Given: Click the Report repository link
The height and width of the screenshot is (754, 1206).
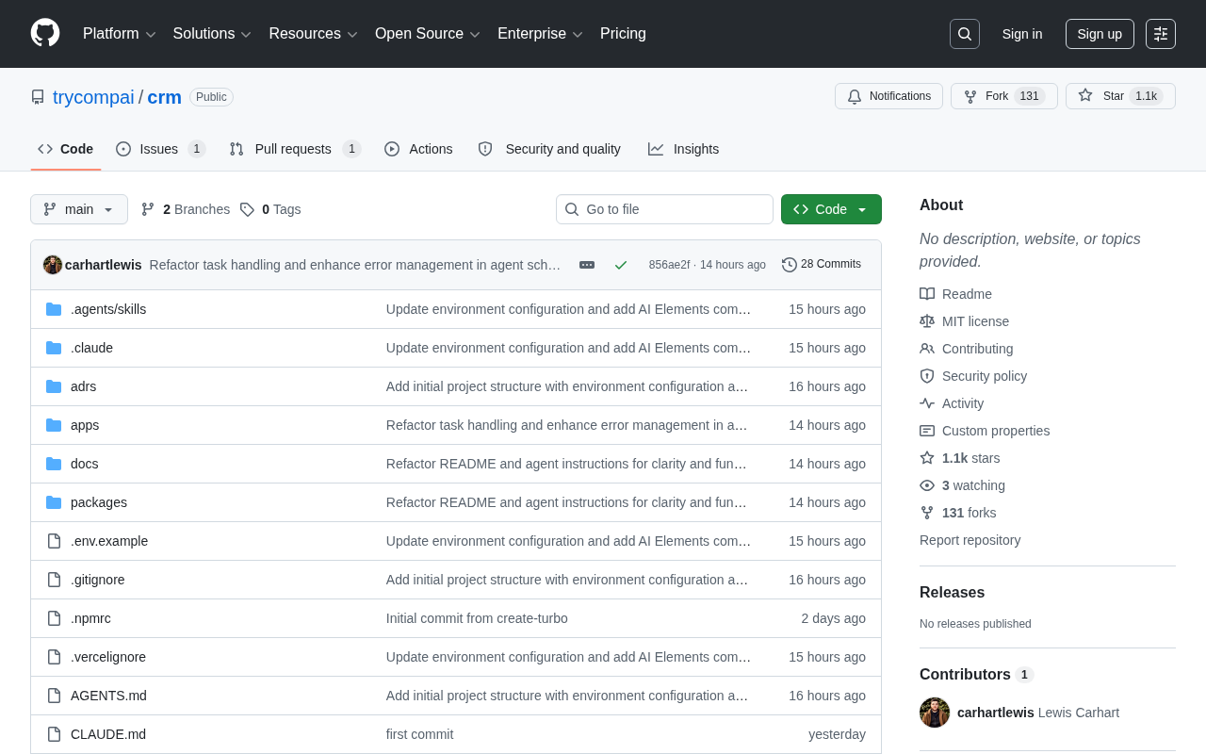Looking at the screenshot, I should tap(970, 540).
